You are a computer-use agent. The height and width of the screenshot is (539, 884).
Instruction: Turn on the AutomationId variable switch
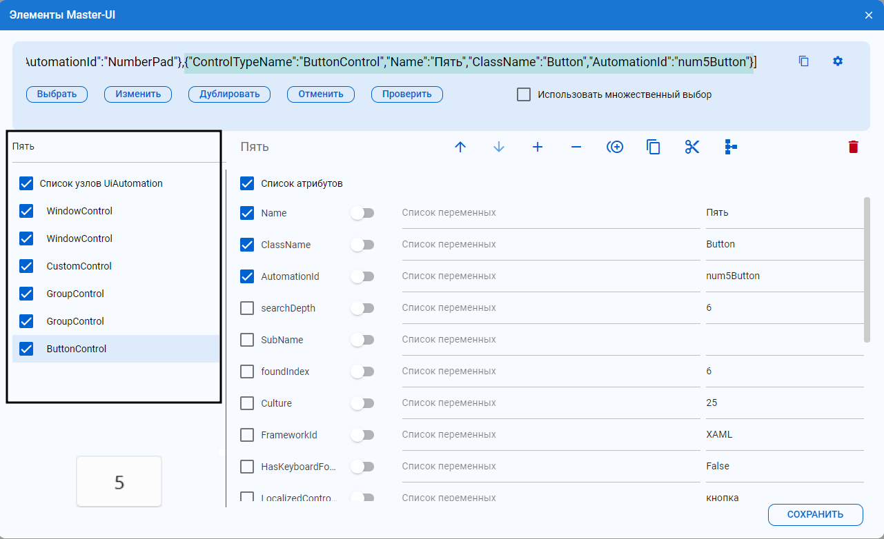(x=362, y=276)
